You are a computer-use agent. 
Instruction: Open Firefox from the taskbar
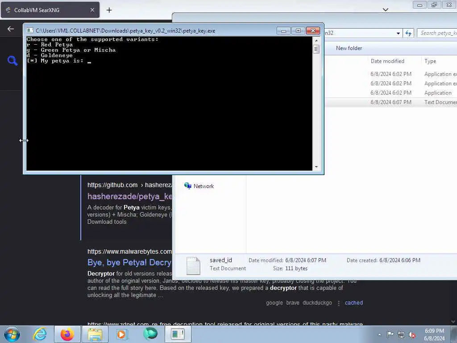67,334
